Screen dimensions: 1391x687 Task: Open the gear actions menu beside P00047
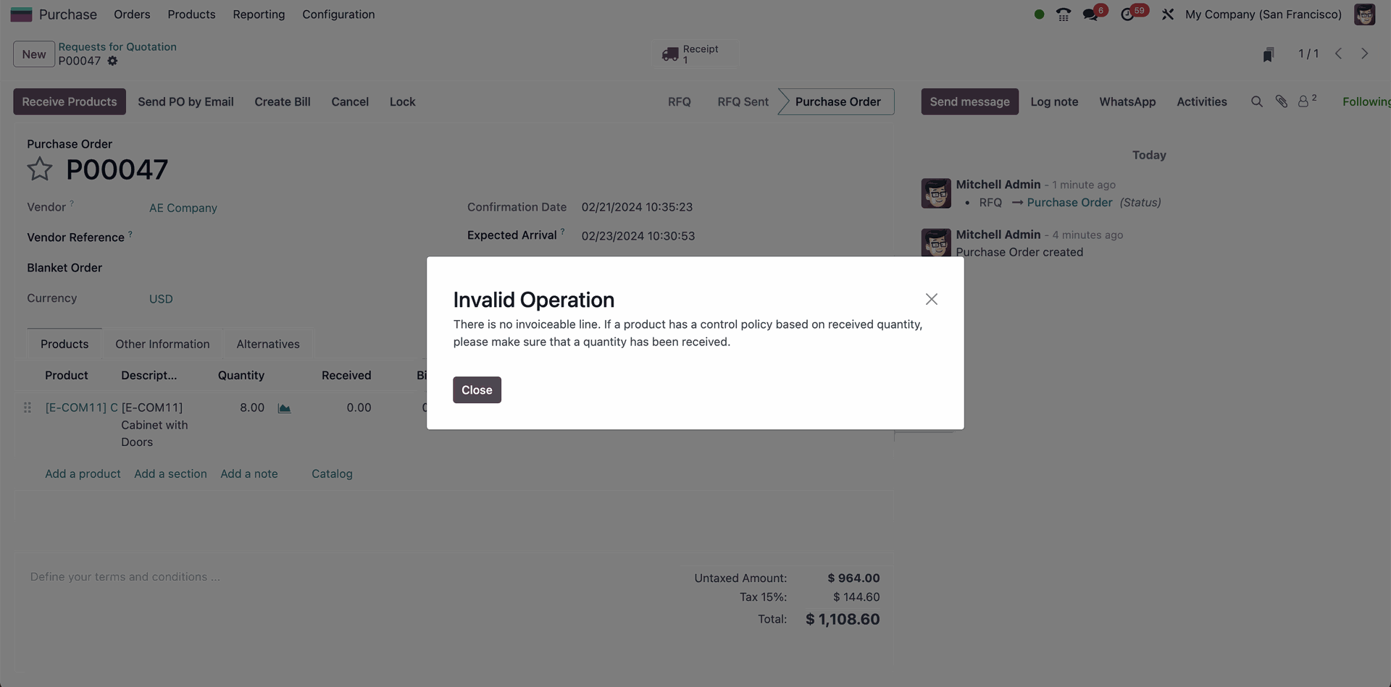[x=112, y=62]
